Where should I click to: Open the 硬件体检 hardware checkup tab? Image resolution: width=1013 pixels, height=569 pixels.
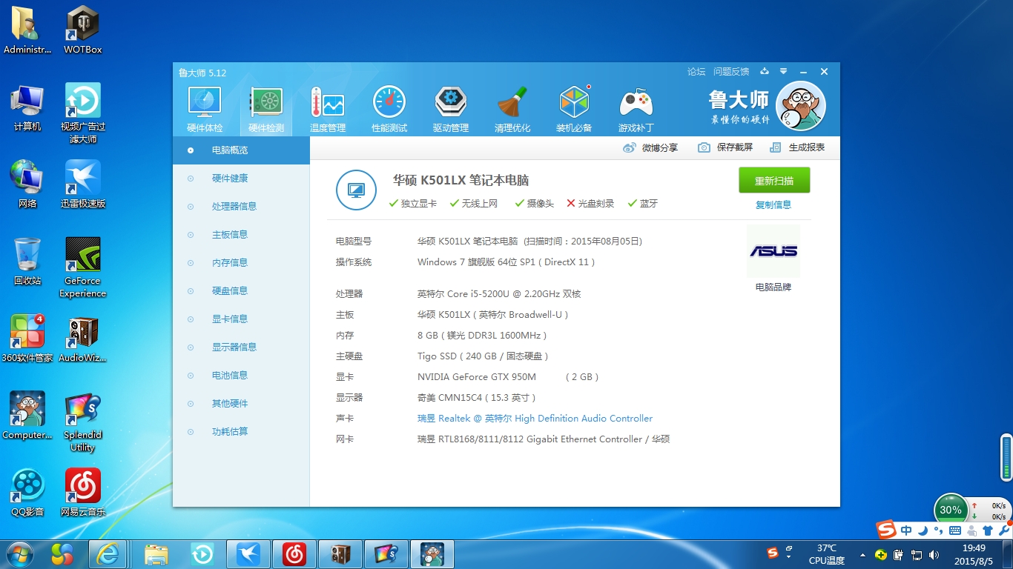click(x=205, y=110)
